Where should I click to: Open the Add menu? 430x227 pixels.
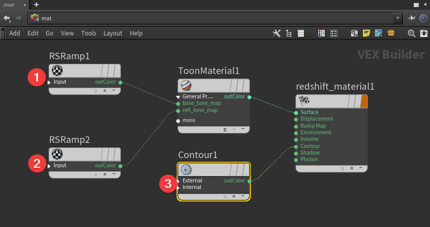(x=15, y=33)
